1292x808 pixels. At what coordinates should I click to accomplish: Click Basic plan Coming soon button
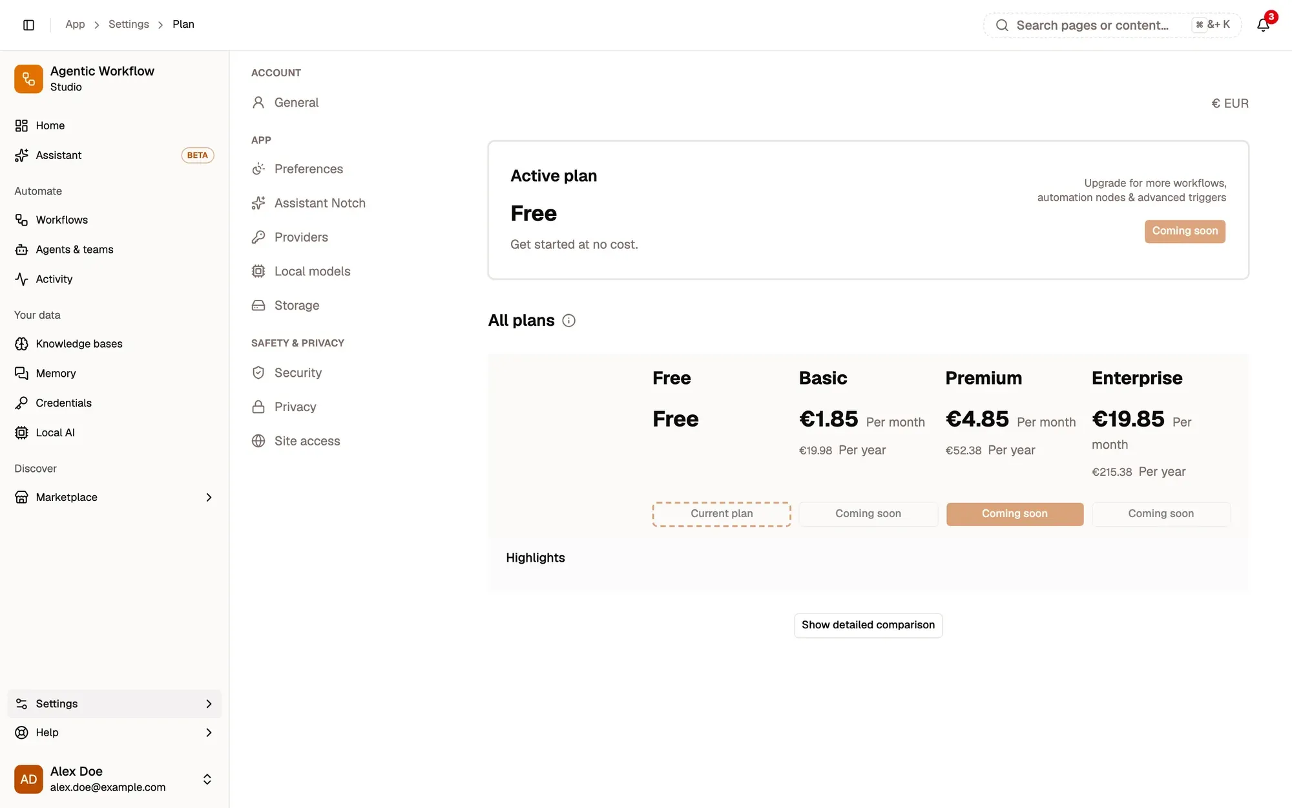[x=868, y=514]
